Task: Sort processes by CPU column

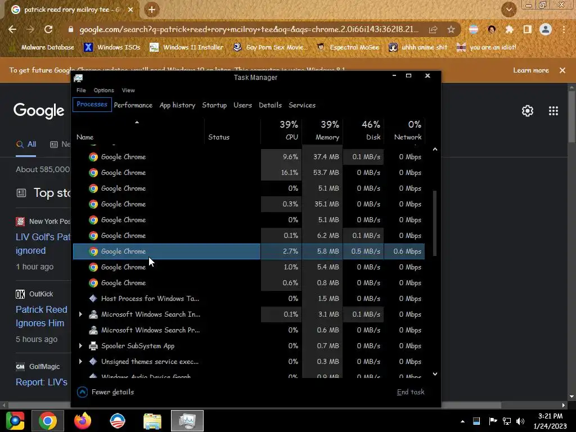Action: coord(281,130)
